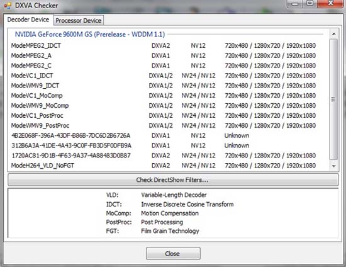Viewport: 346px width, 267px height.
Task: Click the MoComp: abbreviation label
Action: 118,213
